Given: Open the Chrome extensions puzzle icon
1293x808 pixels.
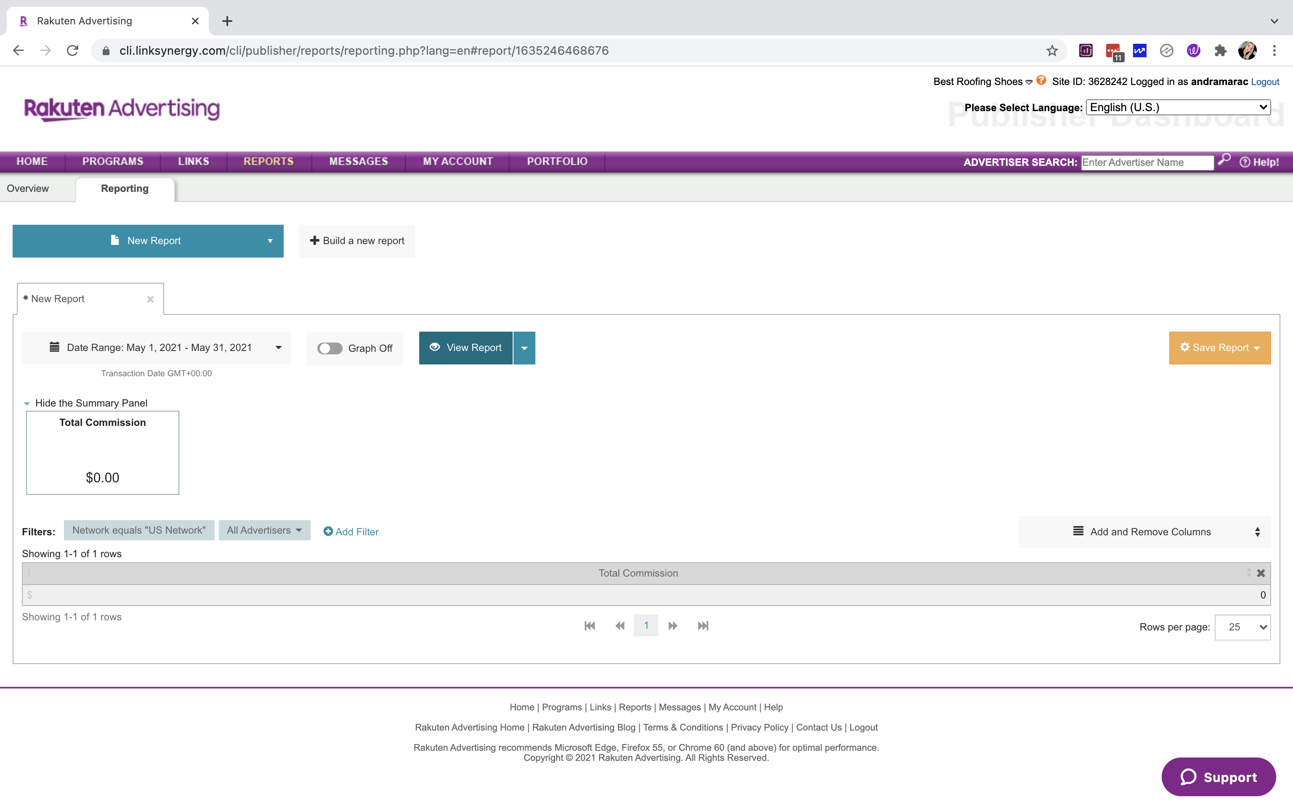Looking at the screenshot, I should point(1220,51).
